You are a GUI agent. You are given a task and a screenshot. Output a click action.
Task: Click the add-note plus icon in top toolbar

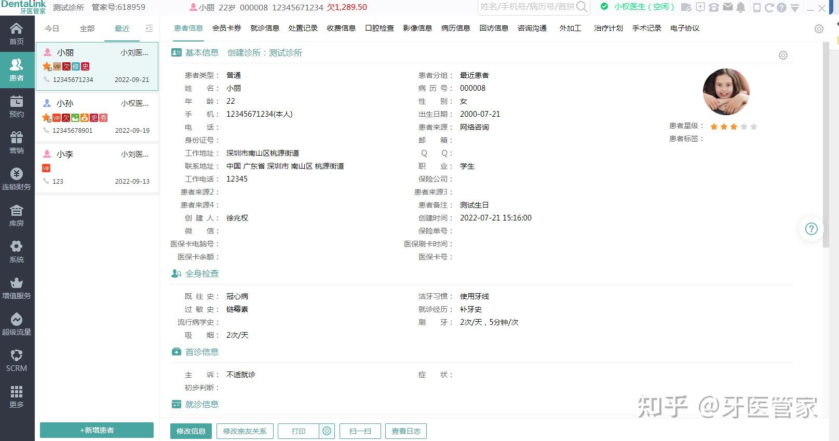click(700, 7)
